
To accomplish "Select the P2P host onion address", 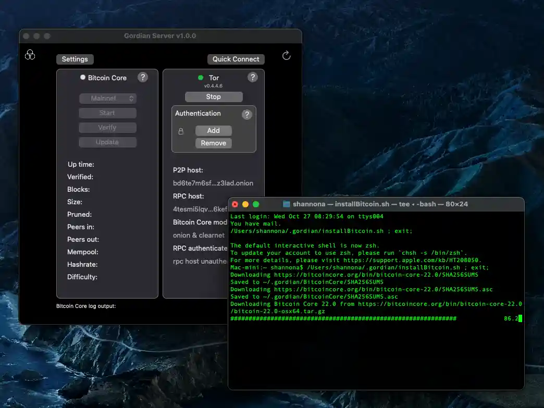I will (x=213, y=183).
